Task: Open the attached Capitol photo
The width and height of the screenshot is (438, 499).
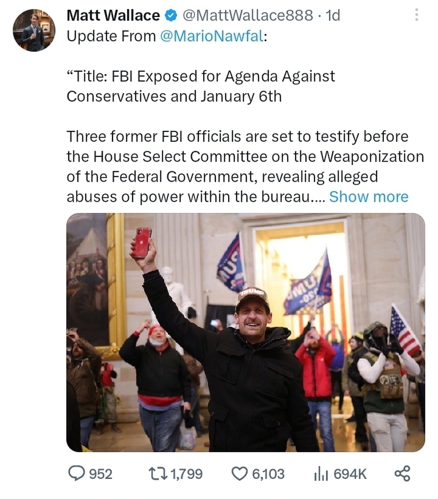Action: (x=246, y=332)
